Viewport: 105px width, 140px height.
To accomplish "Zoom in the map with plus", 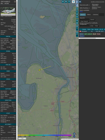I will [x=74, y=134].
